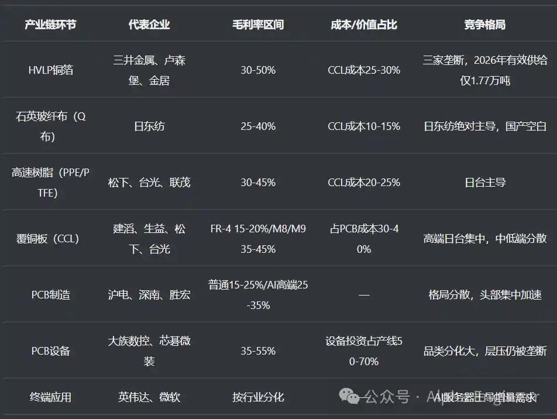Select the 产业链环节 column header

[x=50, y=25]
